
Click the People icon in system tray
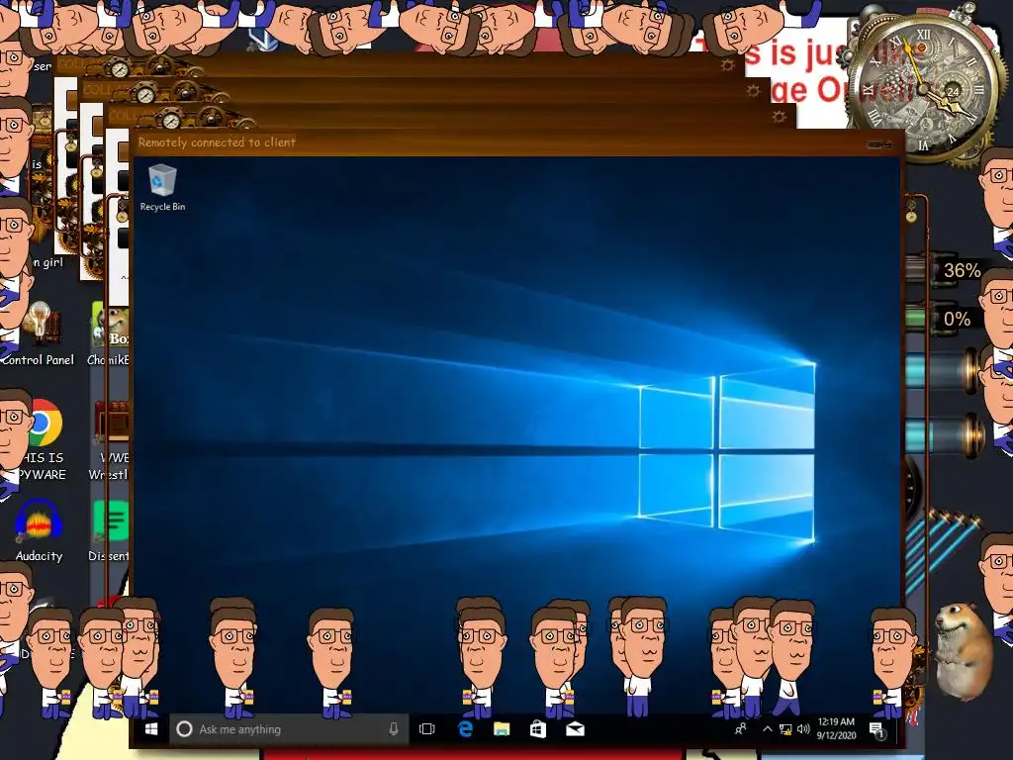[740, 729]
